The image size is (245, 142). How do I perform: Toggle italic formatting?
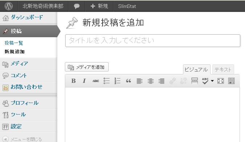click(x=84, y=81)
